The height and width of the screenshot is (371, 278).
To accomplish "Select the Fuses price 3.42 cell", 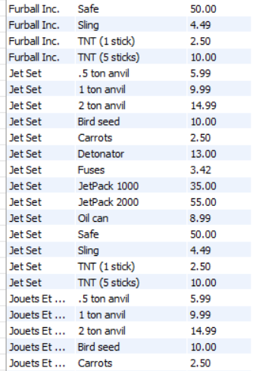I will click(219, 170).
